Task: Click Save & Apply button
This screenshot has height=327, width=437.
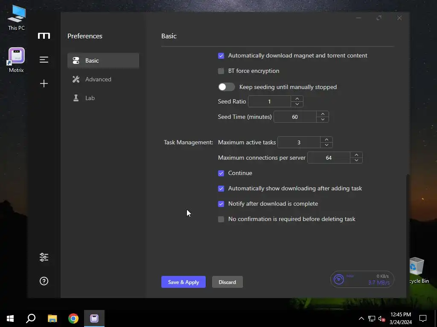Action: (184, 282)
